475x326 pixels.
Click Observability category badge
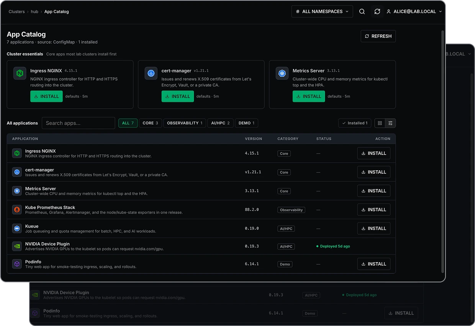291,210
